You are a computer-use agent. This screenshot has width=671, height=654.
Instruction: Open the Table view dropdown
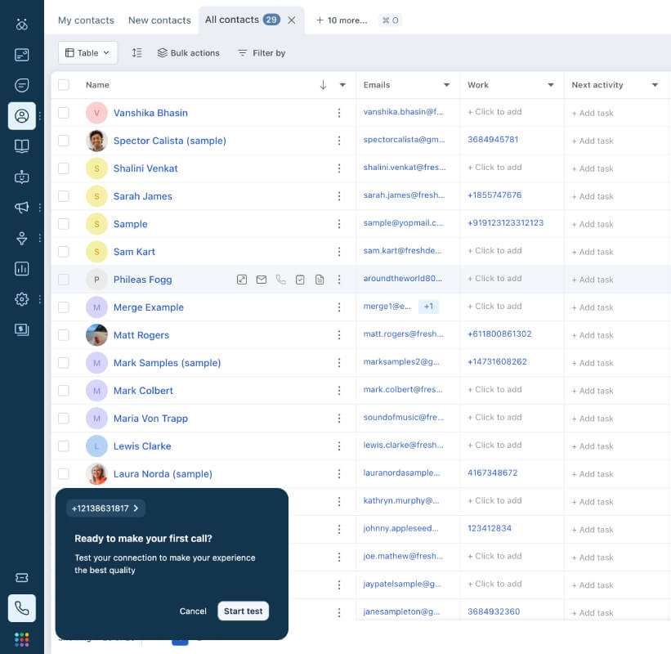click(87, 52)
